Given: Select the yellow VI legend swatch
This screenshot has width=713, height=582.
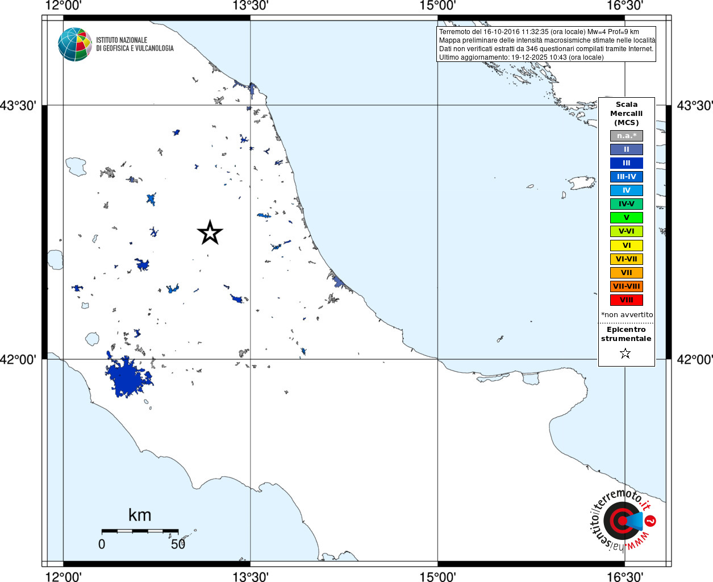Looking at the screenshot, I should click(627, 246).
